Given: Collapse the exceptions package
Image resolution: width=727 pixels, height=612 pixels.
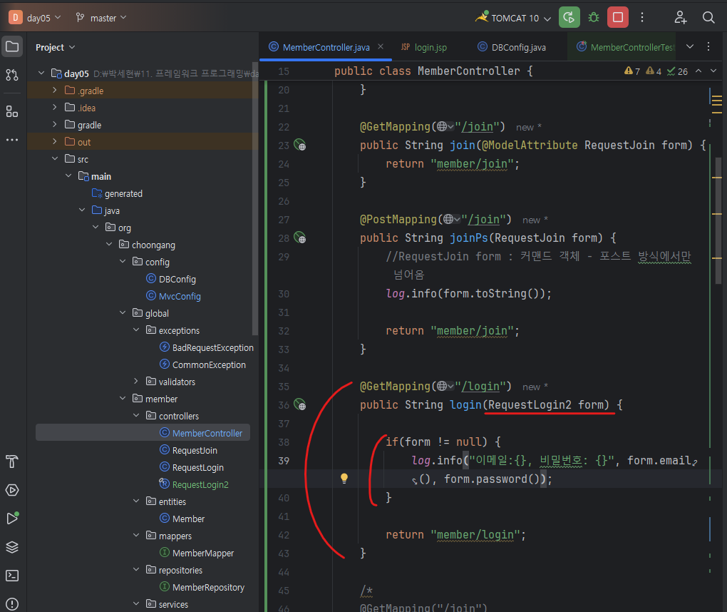Looking at the screenshot, I should pyautogui.click(x=136, y=330).
